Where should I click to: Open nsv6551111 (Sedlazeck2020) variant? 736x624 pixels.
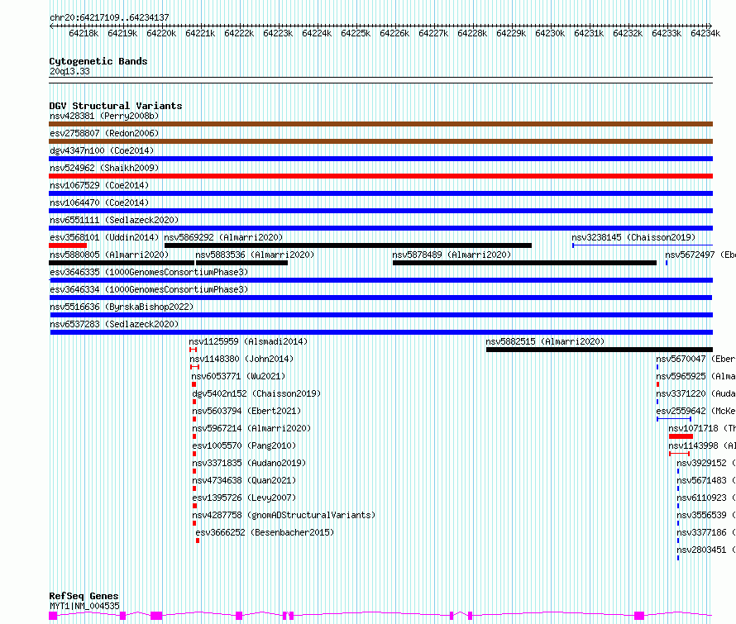click(114, 220)
